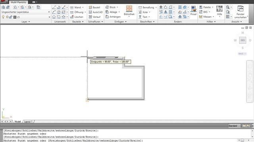Screen dimensions: 254x142
Task: Choose the Text annotation tool
Action: click(x=143, y=17)
